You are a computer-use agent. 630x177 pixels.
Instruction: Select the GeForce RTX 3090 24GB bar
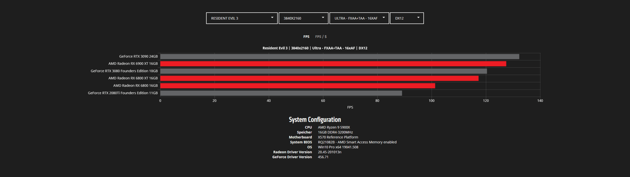click(340, 57)
